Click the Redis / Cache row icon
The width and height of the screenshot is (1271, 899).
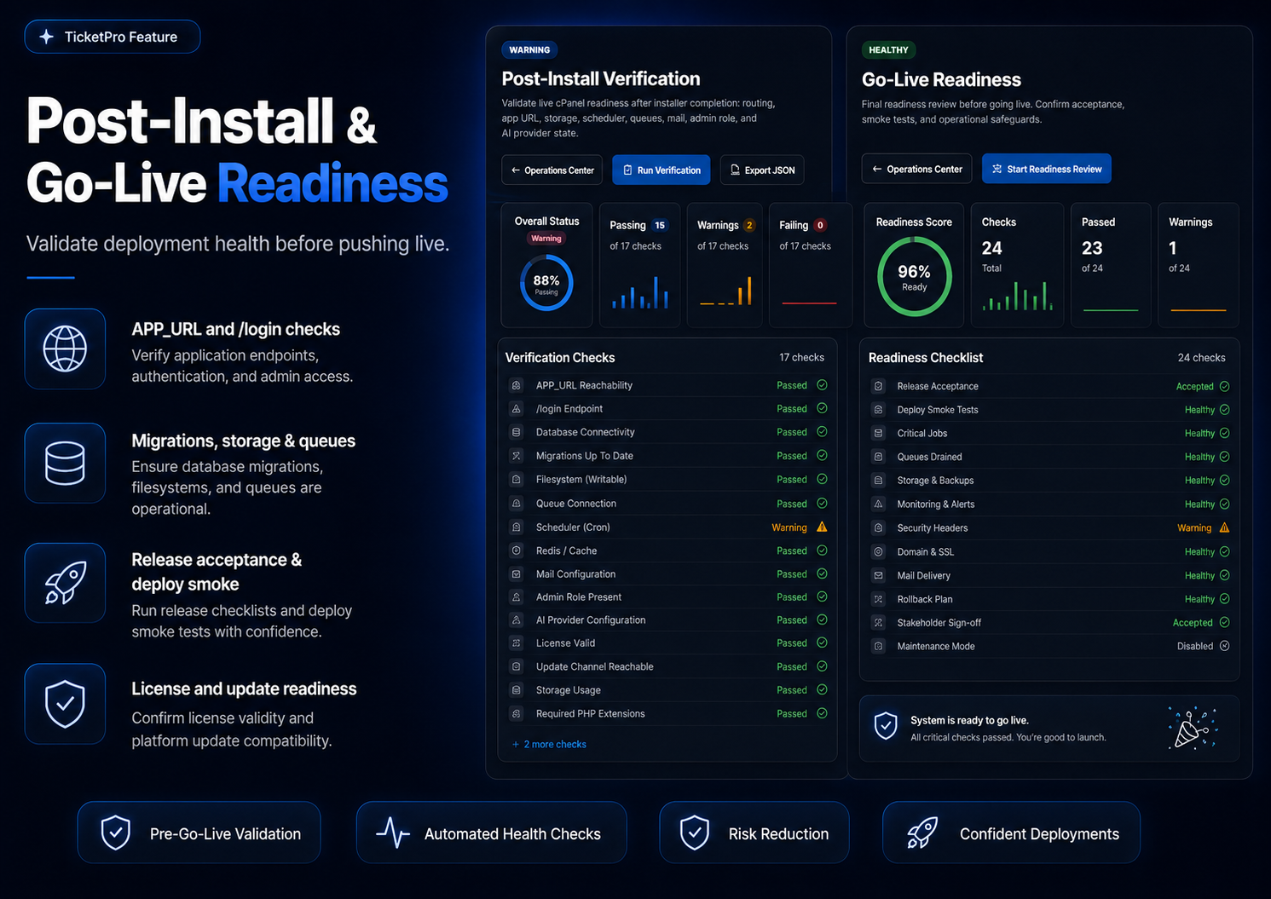[x=516, y=550]
